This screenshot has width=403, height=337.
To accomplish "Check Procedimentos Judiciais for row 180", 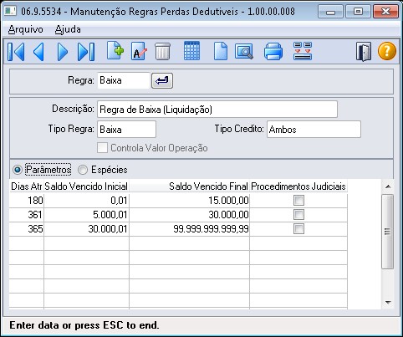I will 298,201.
